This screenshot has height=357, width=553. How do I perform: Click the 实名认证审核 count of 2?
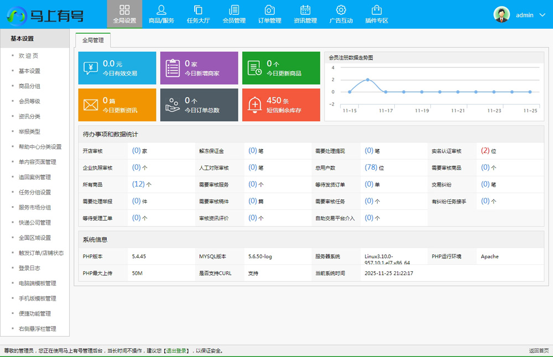(485, 150)
